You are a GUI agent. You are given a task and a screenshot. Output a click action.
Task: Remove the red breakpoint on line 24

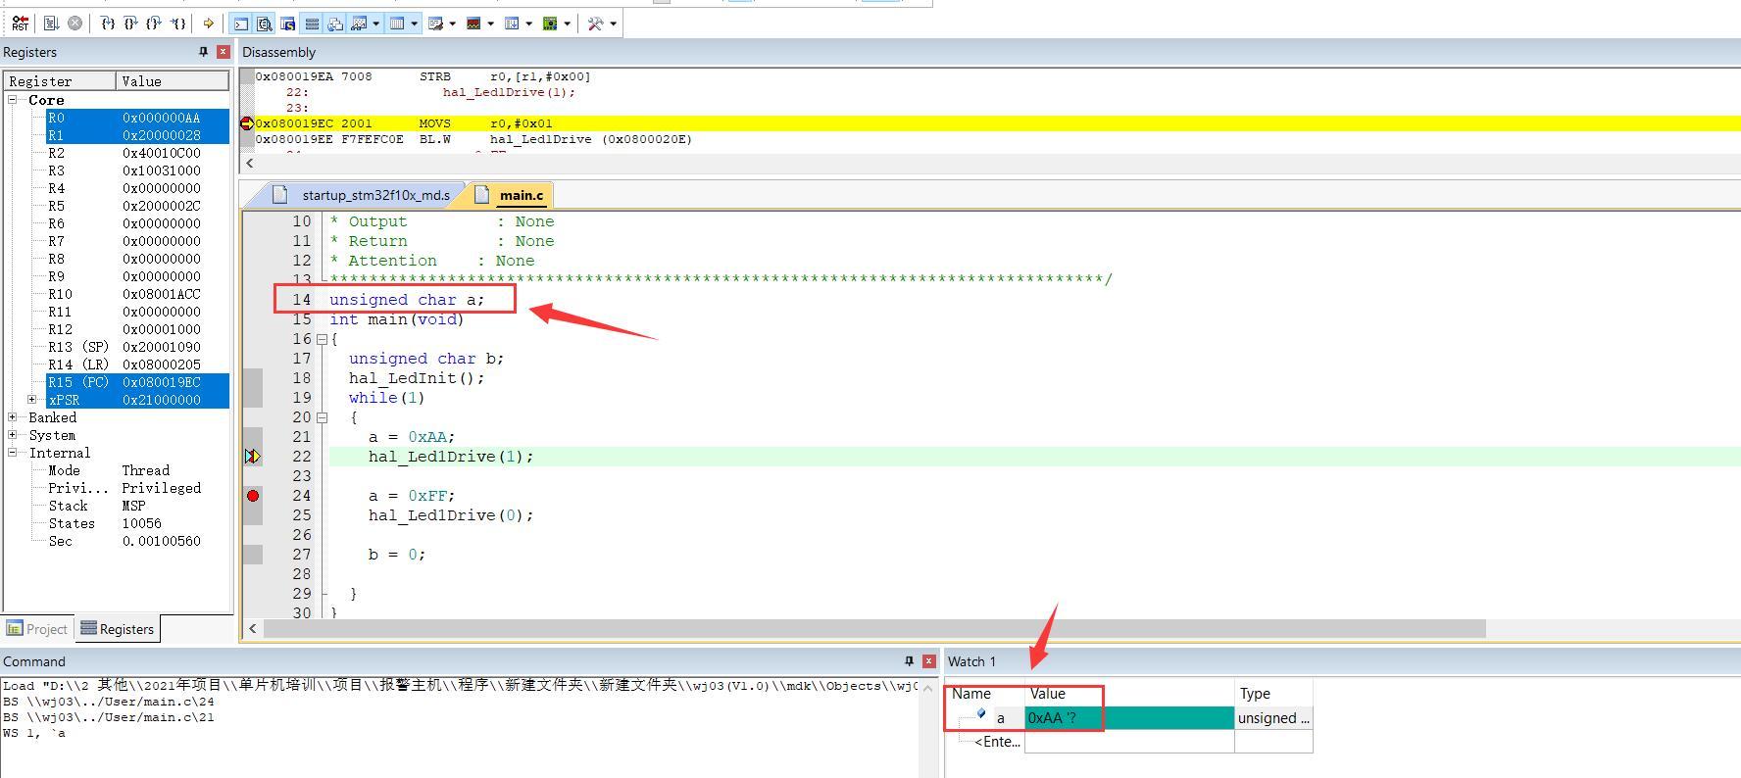click(x=253, y=496)
